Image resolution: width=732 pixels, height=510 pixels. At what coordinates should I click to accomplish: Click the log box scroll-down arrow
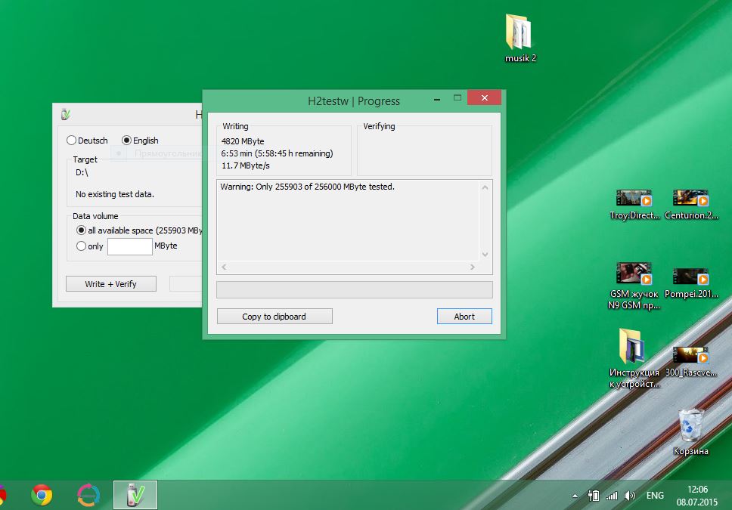coord(485,255)
